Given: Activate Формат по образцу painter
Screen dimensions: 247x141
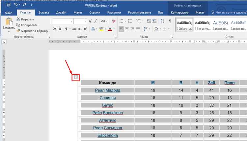Looking at the screenshot, I should coord(32,31).
